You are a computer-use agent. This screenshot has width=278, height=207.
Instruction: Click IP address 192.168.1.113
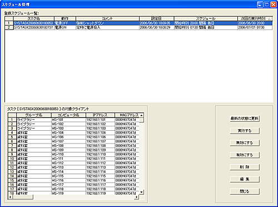(100, 167)
